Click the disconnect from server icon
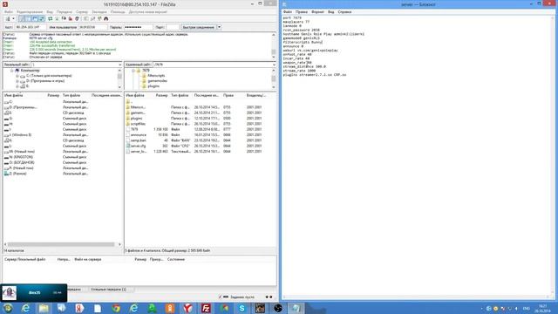Screen dimensions: 558x314 tap(71, 18)
